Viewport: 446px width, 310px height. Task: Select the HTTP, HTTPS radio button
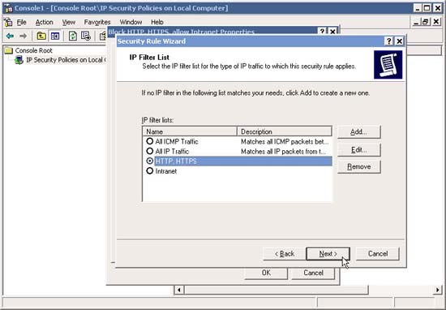(x=150, y=161)
